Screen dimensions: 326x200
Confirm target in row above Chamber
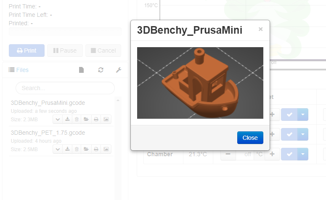[289, 134]
